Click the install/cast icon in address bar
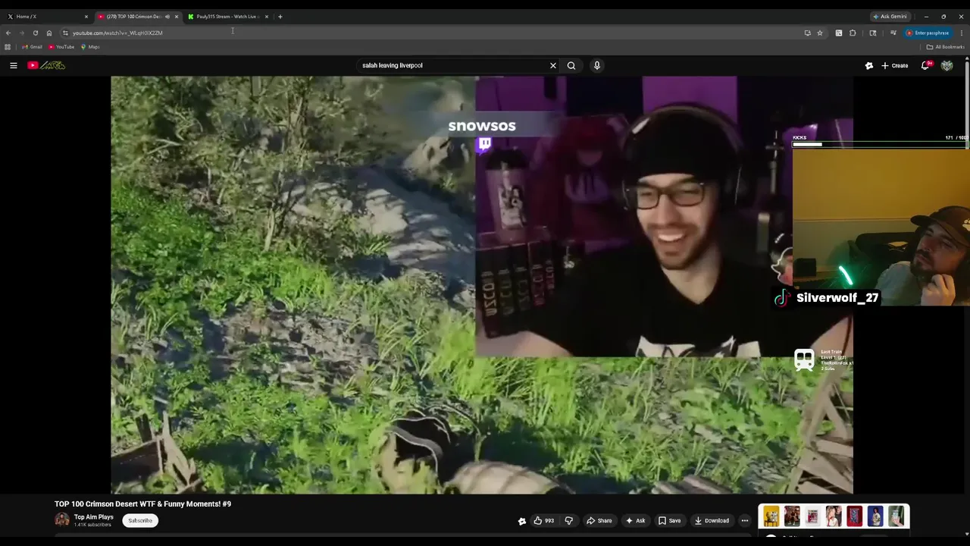 [807, 33]
